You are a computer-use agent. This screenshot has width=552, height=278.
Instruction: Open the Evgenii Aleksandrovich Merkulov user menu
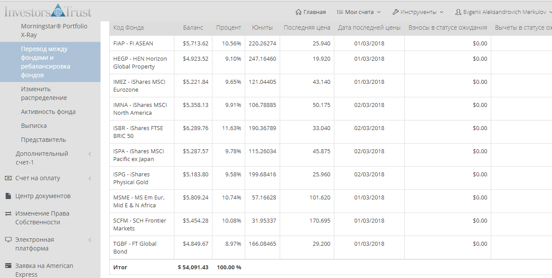pyautogui.click(x=503, y=12)
